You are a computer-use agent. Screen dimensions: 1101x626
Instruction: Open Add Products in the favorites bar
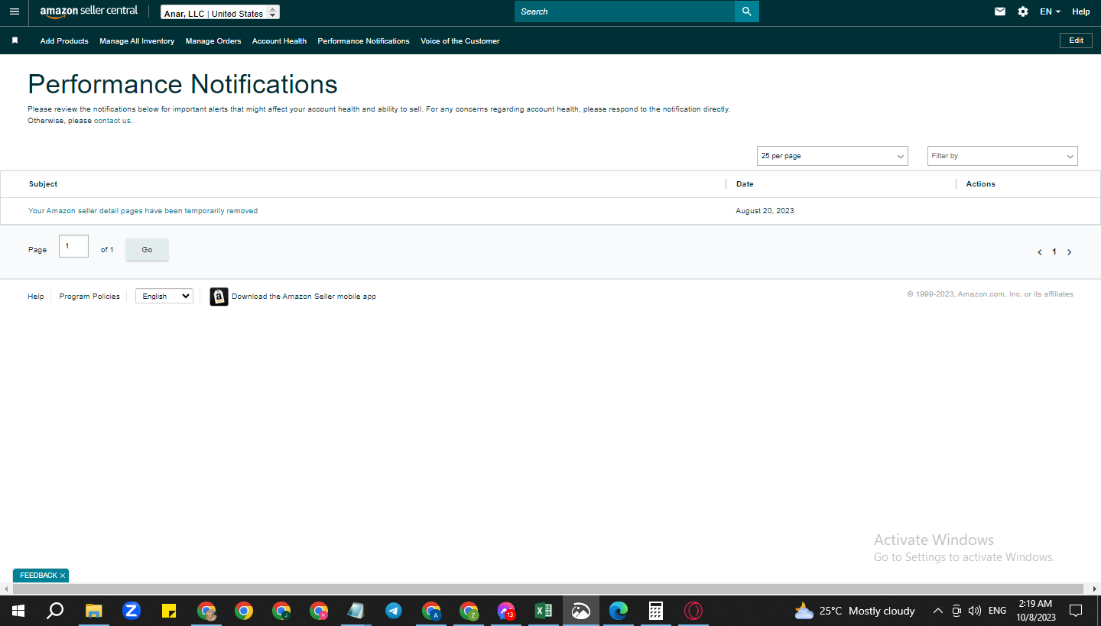click(64, 41)
